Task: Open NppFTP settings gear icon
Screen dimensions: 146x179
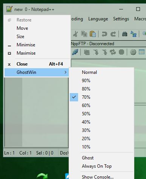Action: point(133,52)
